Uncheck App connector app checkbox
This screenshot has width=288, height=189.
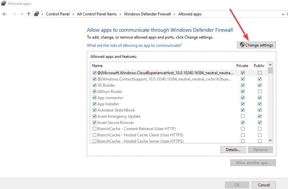point(94,98)
